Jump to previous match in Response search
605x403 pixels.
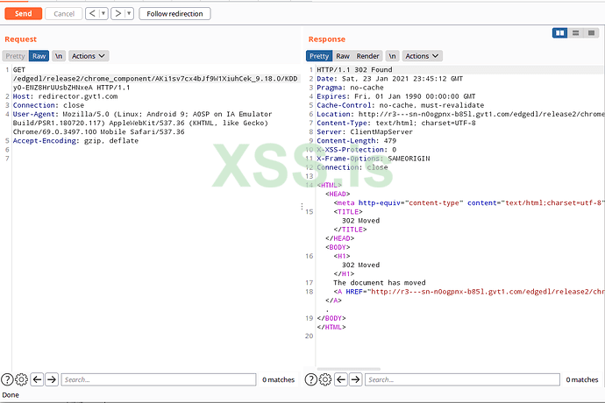click(341, 379)
